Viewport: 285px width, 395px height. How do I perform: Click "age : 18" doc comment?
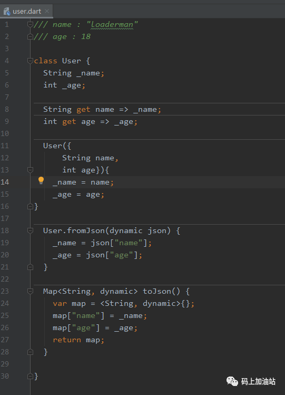72,37
